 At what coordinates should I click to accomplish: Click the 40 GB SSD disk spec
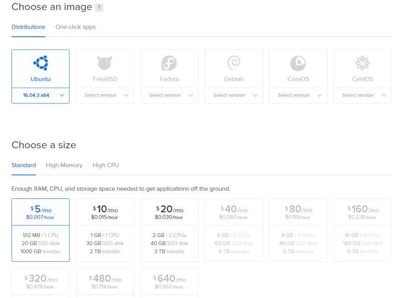(169, 243)
